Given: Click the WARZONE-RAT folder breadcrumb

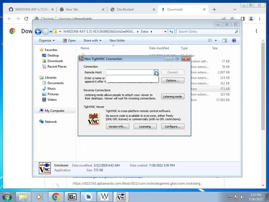Looking at the screenshot, I should click(x=99, y=32).
